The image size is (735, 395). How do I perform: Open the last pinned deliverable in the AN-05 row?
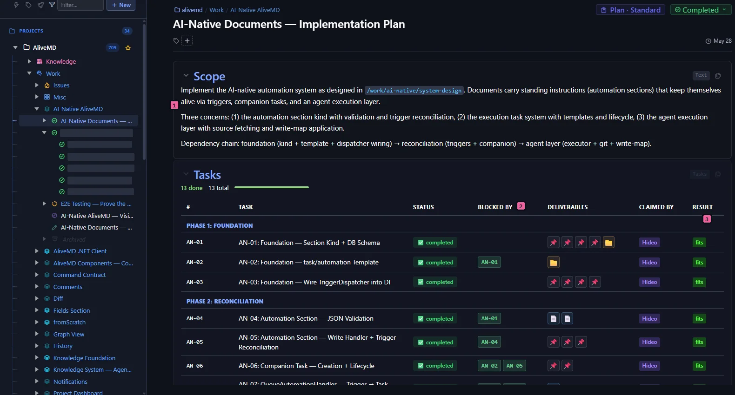click(x=581, y=342)
